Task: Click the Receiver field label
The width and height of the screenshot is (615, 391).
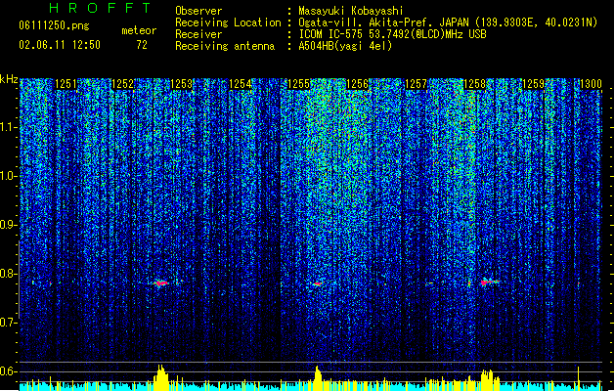Action: tap(198, 34)
